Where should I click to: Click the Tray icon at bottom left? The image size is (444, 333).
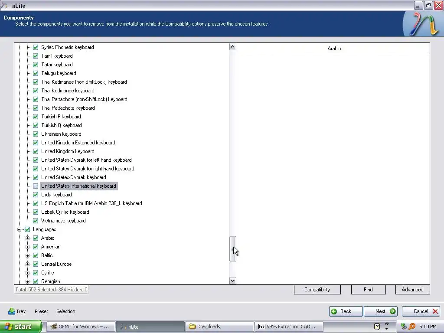tap(12, 311)
